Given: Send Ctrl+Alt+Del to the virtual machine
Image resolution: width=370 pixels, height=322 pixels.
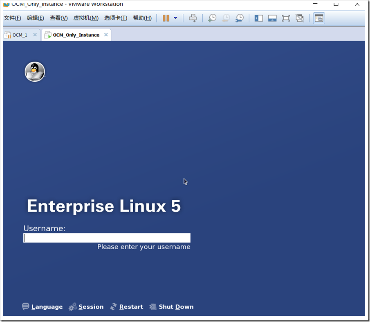Looking at the screenshot, I should (193, 18).
